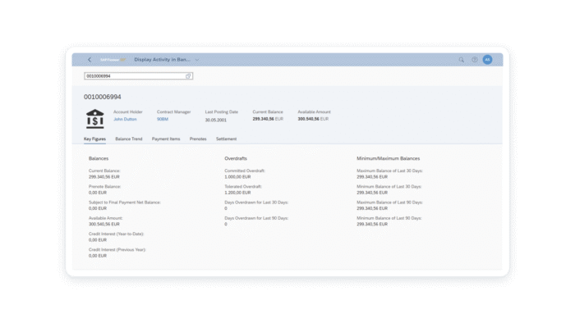Select the Key Figures tab
This screenshot has height=323, width=575.
(x=94, y=139)
